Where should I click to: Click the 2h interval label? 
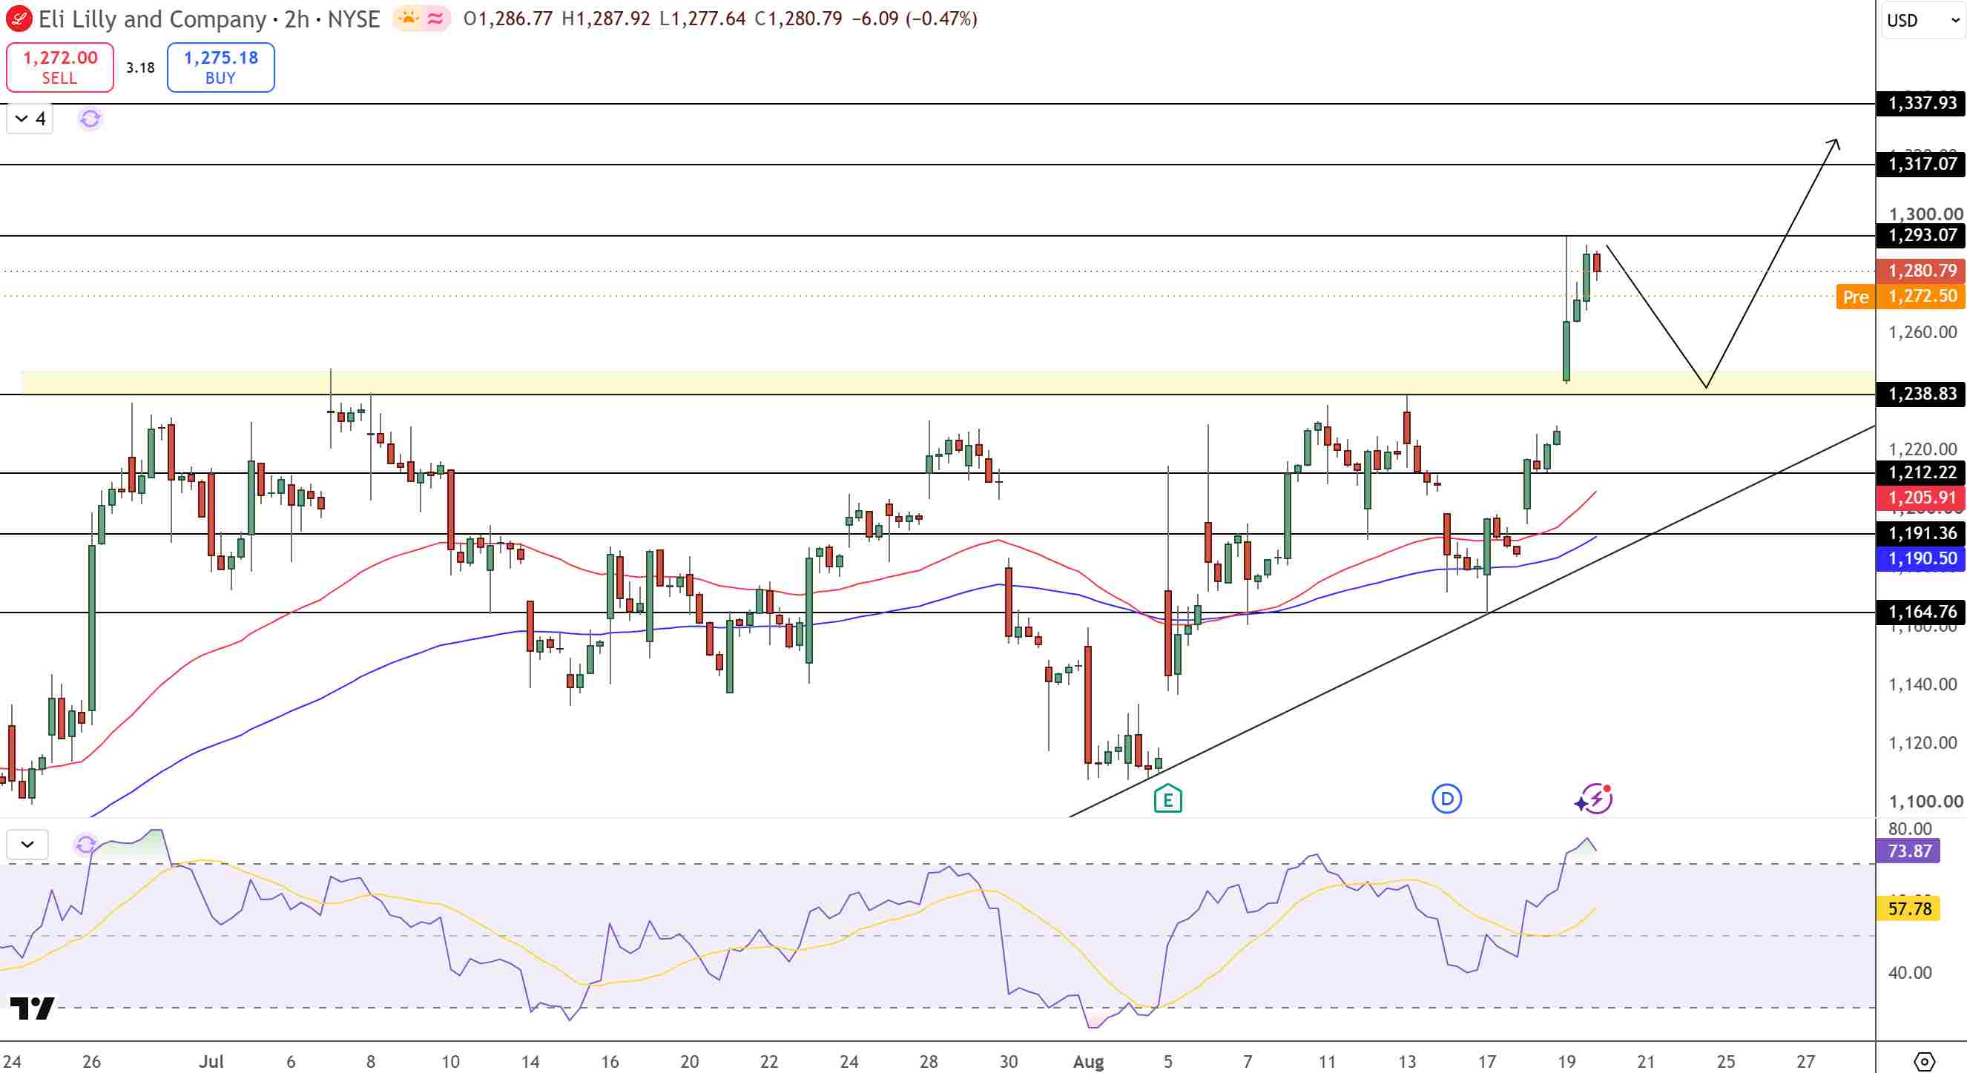296,19
